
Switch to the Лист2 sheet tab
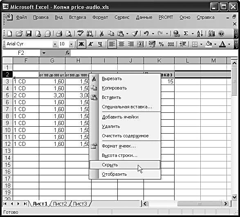[60, 204]
